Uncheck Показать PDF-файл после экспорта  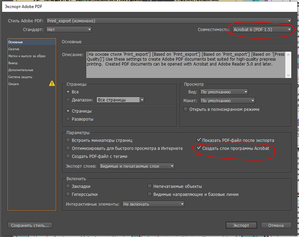pos(199,140)
